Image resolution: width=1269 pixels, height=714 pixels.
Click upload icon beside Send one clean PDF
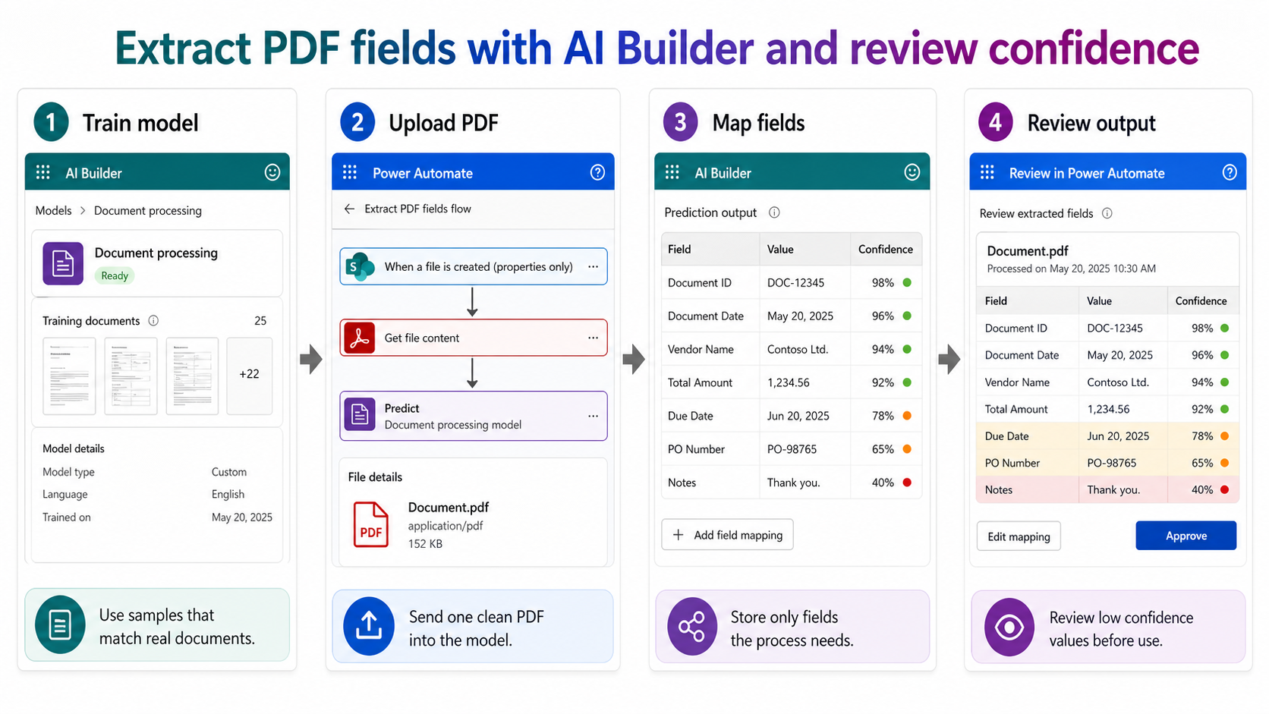coord(369,626)
